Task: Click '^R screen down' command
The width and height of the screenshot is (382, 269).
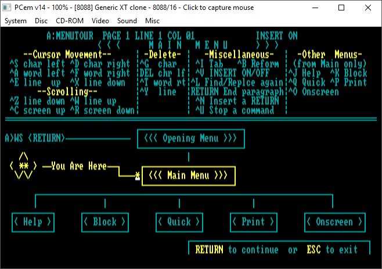Action: (x=102, y=110)
